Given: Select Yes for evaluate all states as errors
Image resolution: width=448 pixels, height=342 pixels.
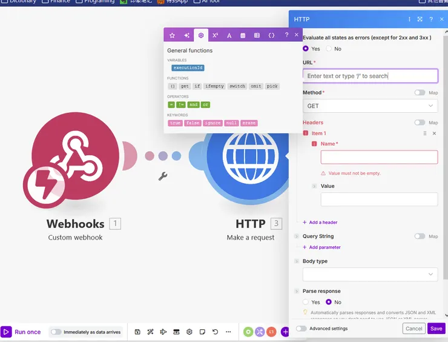Looking at the screenshot, I should (306, 49).
